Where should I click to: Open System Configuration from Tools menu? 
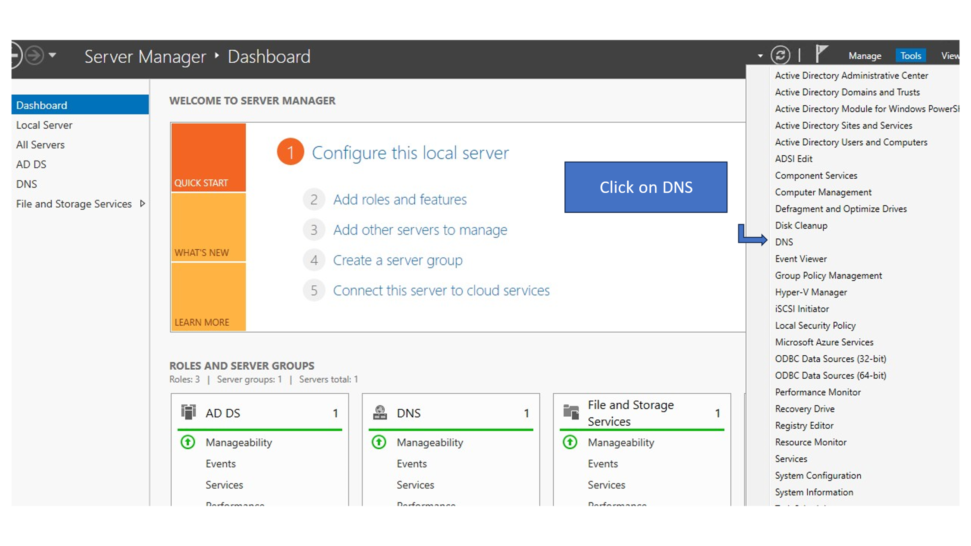tap(818, 475)
